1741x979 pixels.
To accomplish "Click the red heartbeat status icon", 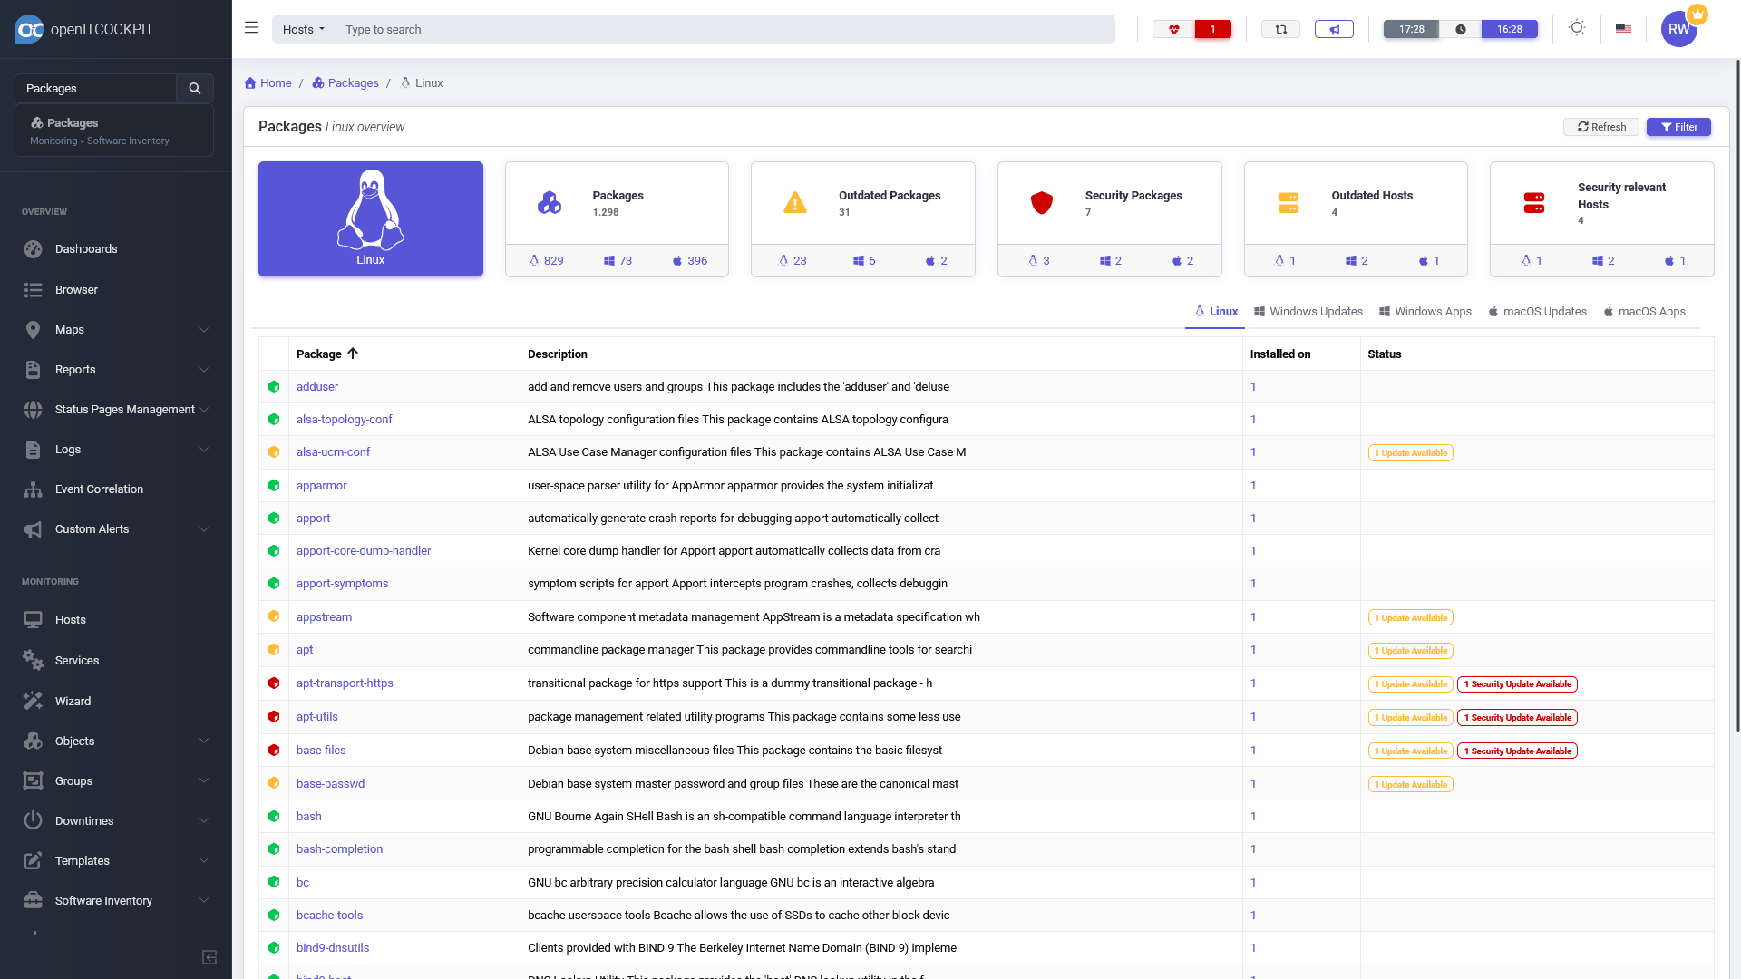I will 1173,29.
